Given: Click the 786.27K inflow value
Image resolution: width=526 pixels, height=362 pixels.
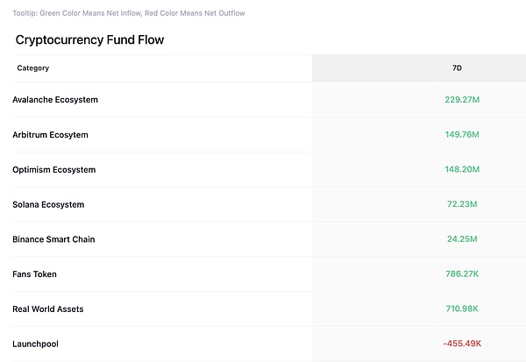Looking at the screenshot, I should point(462,274).
